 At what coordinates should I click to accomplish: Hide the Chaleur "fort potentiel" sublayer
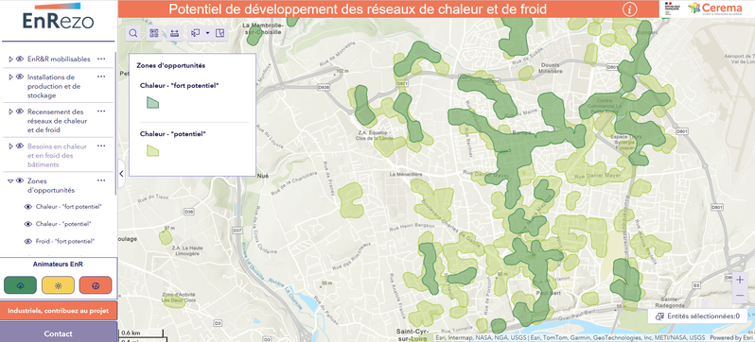[28, 207]
